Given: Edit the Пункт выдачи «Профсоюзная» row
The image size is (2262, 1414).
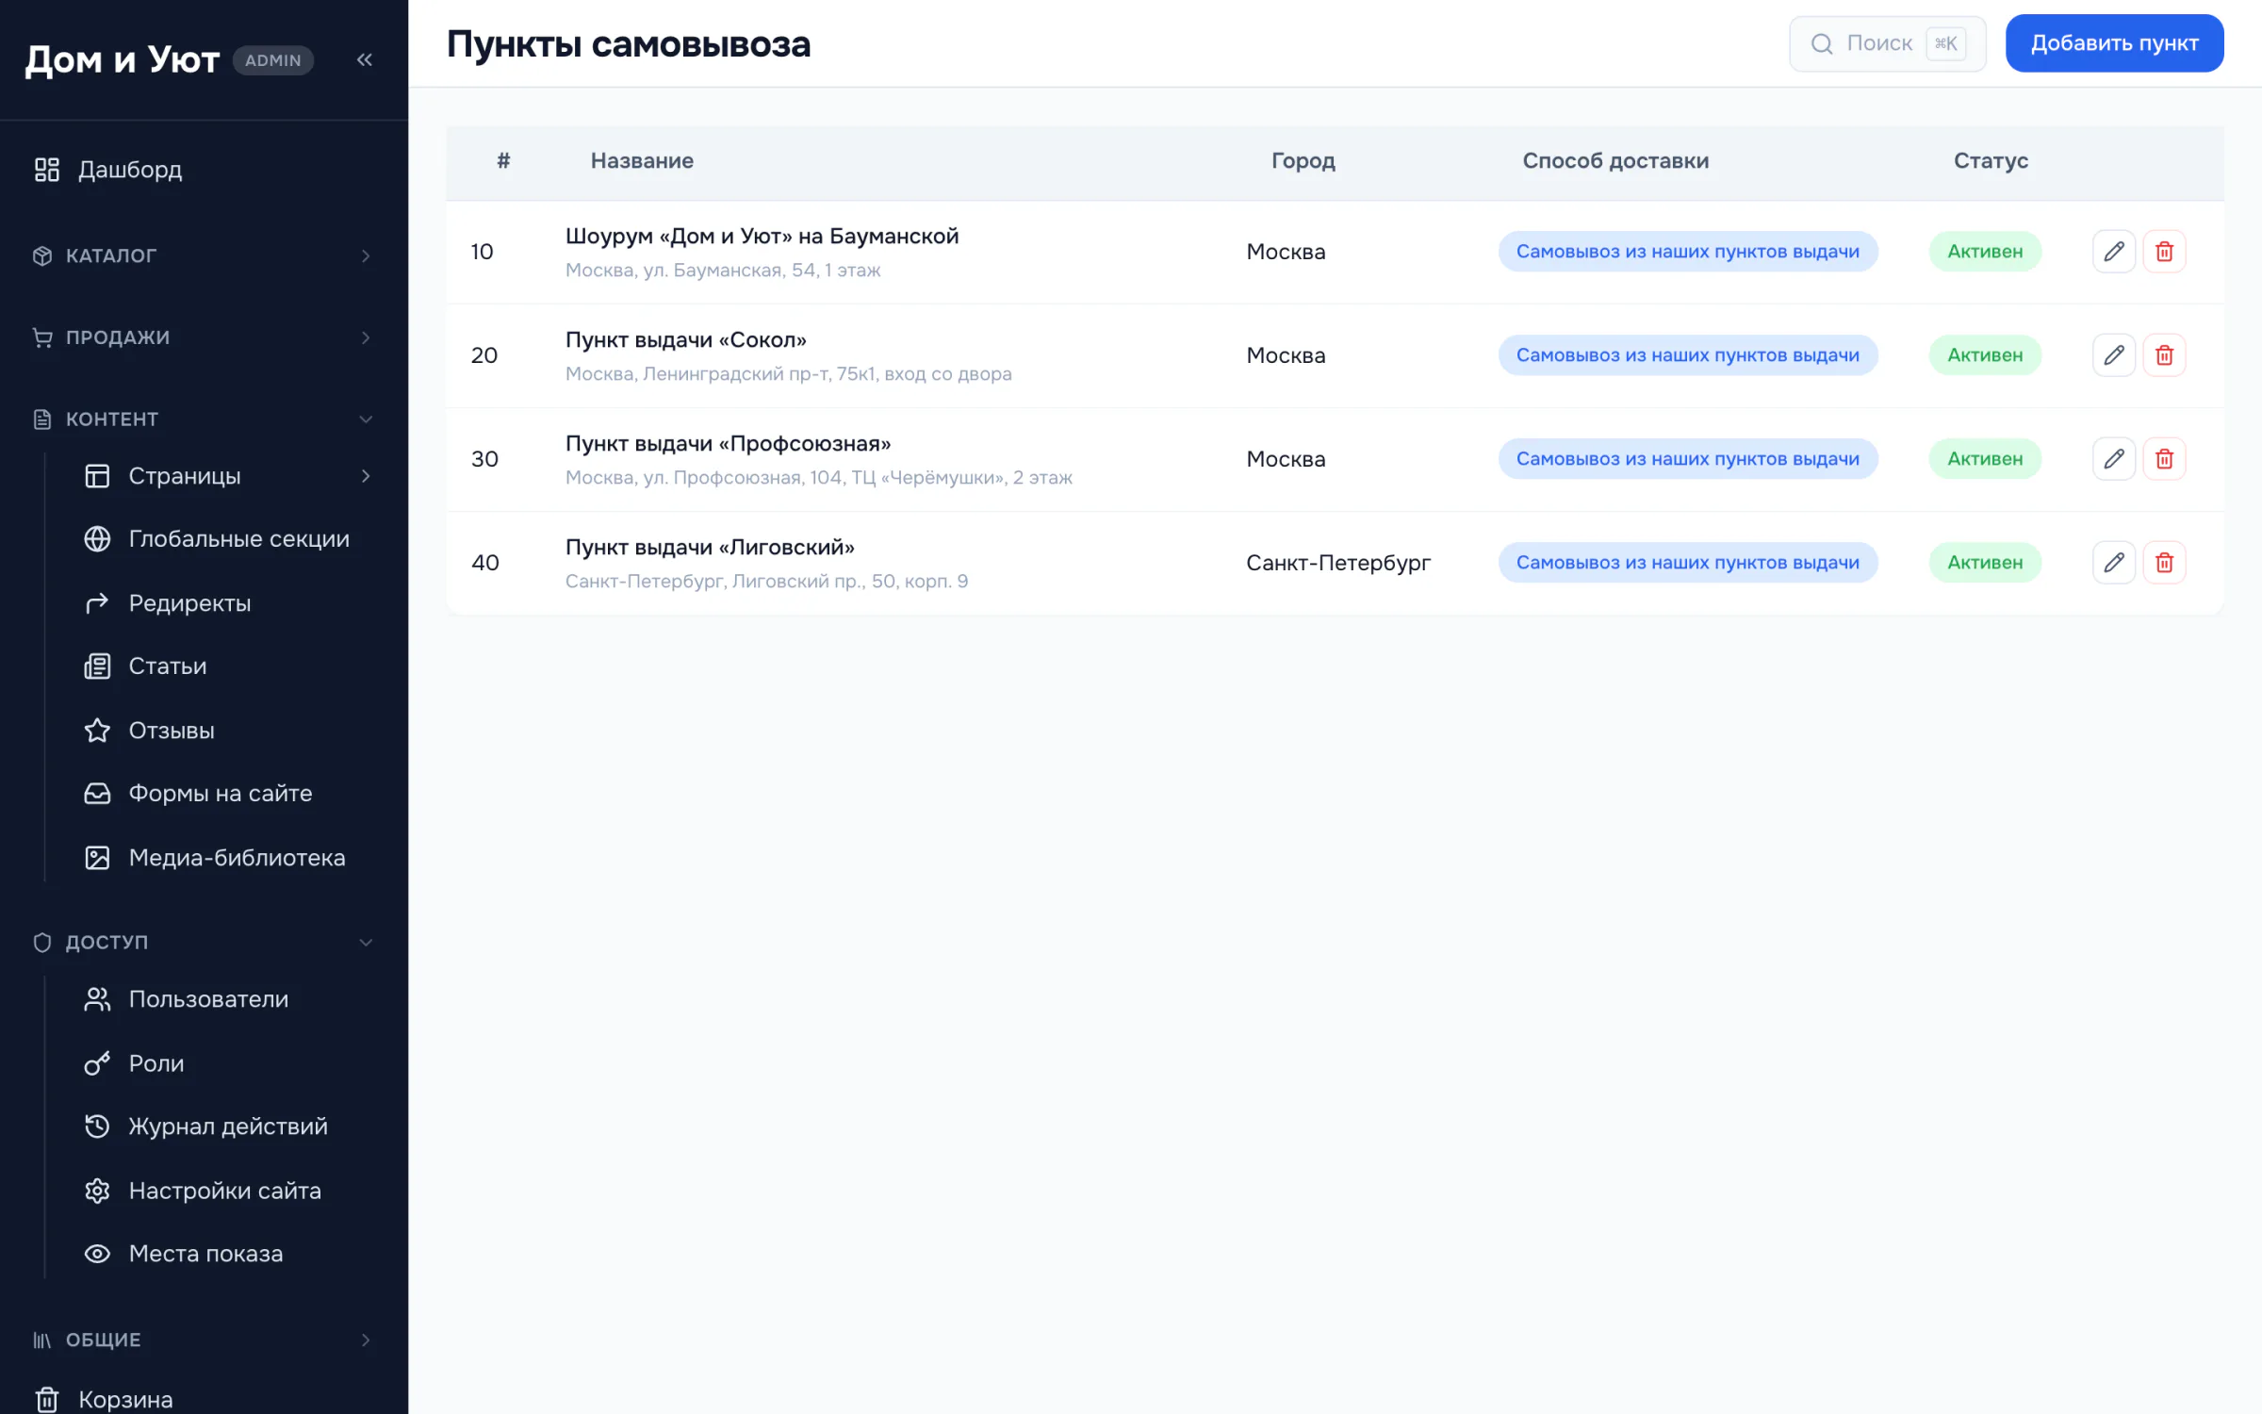Looking at the screenshot, I should point(2114,459).
